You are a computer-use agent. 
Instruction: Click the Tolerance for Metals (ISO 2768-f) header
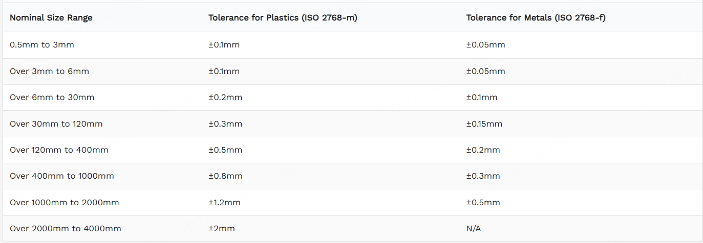536,17
